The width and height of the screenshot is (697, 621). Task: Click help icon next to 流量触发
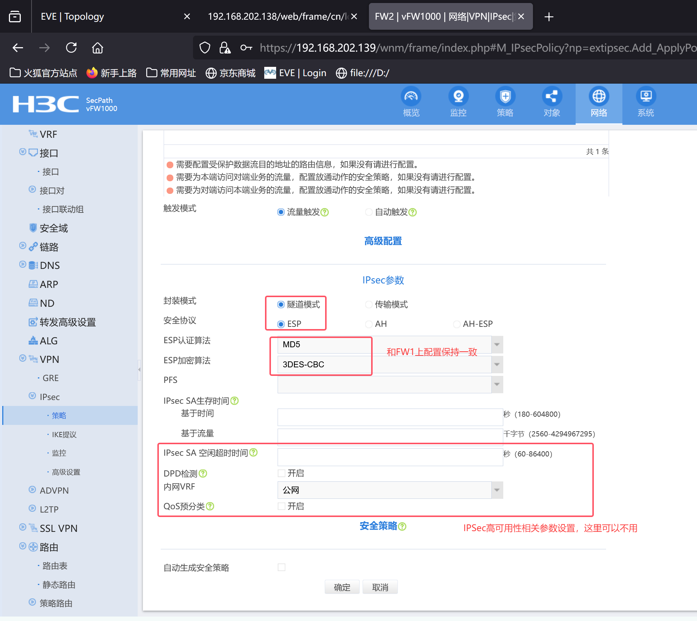[325, 212]
